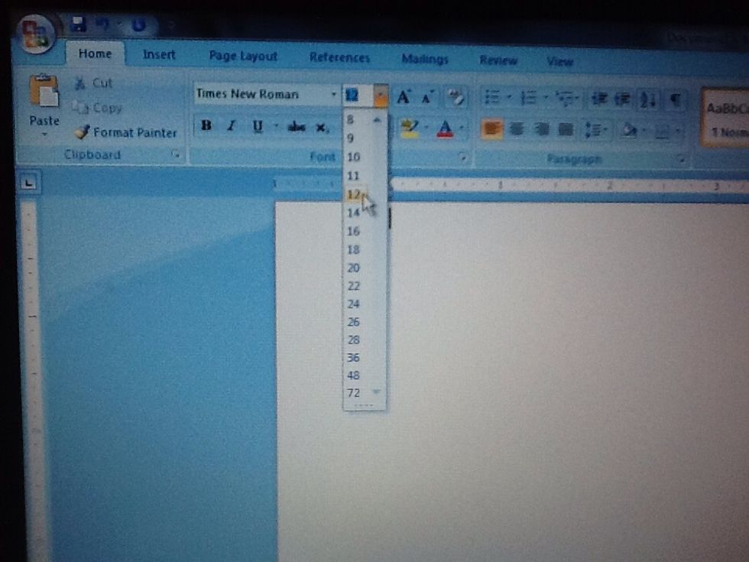Click the Grow Font icon
The width and height of the screenshot is (749, 562).
coord(404,96)
